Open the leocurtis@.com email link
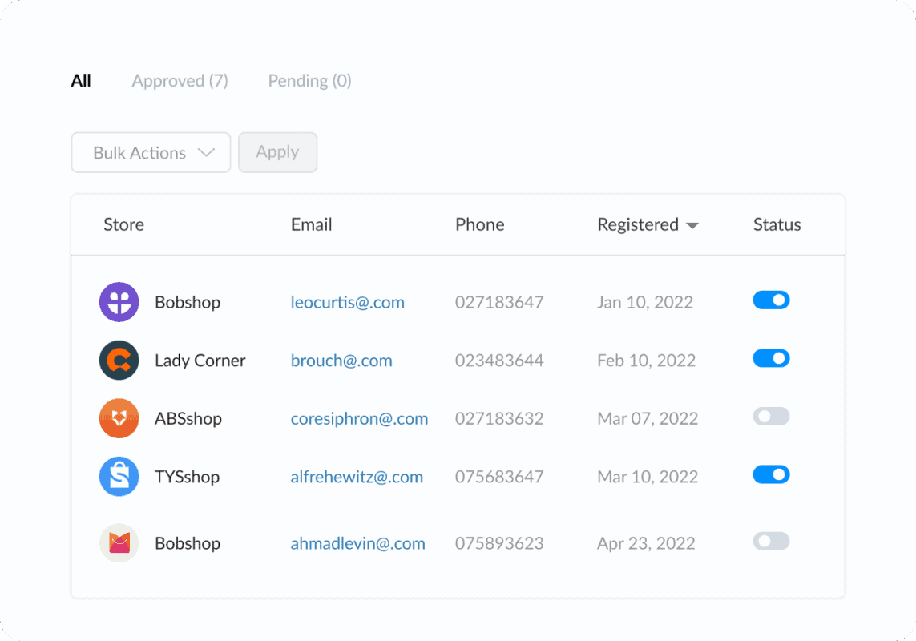This screenshot has width=916, height=641. click(x=347, y=303)
